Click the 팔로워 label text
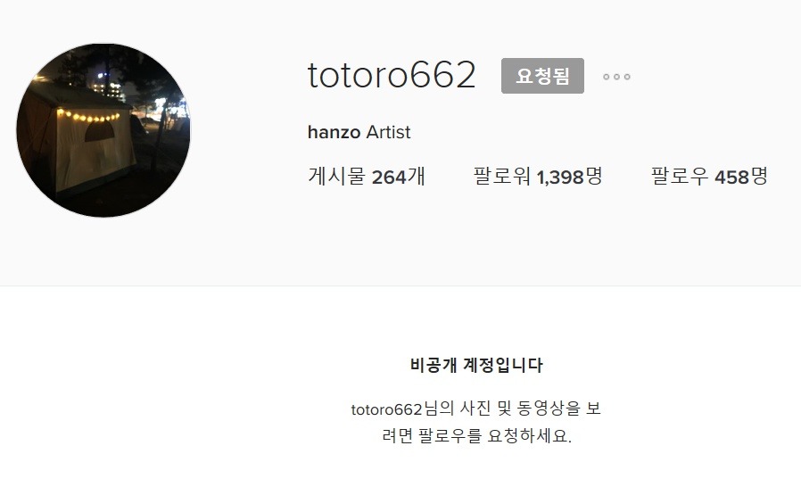The image size is (801, 487). (501, 177)
